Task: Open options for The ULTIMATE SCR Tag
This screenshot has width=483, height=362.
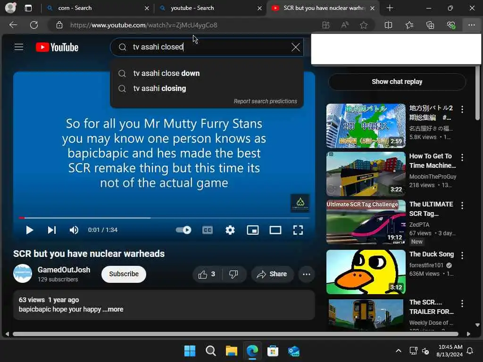Action: tap(462, 206)
